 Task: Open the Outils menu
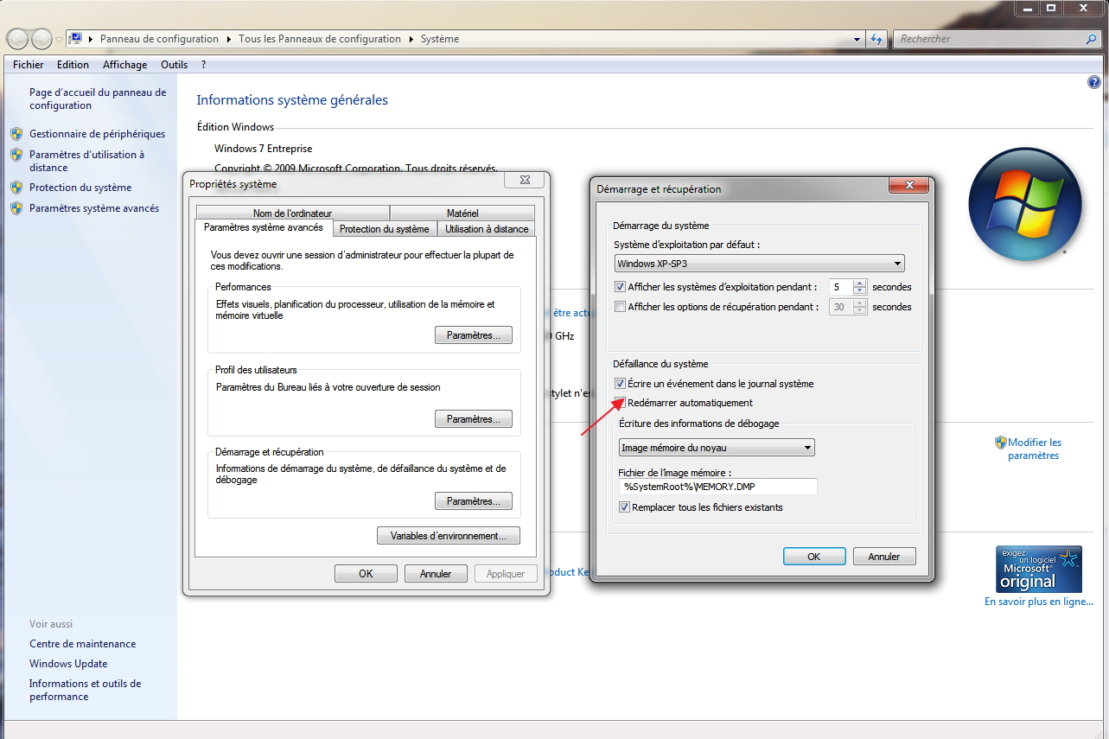pyautogui.click(x=175, y=65)
